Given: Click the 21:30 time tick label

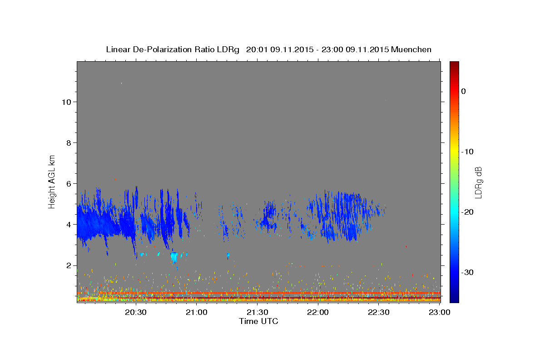Looking at the screenshot, I should tap(257, 312).
